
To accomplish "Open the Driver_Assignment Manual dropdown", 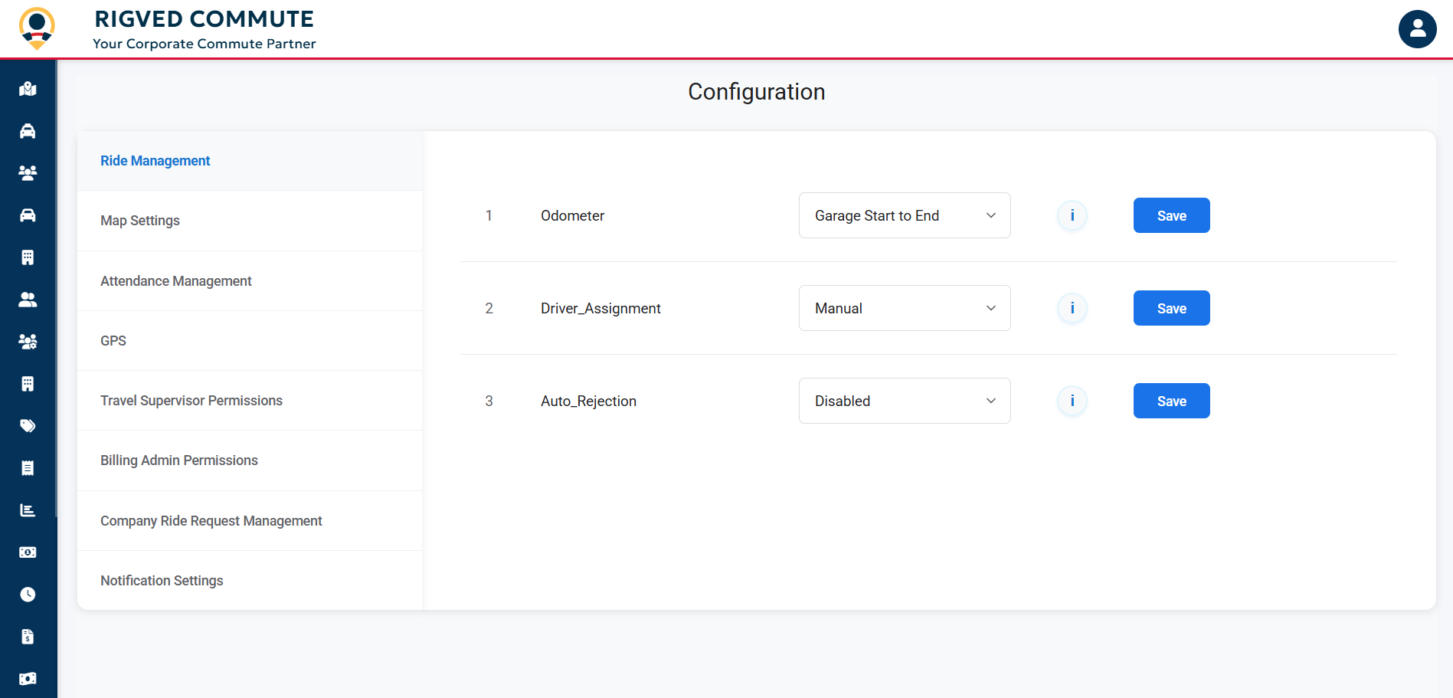I will [x=904, y=308].
